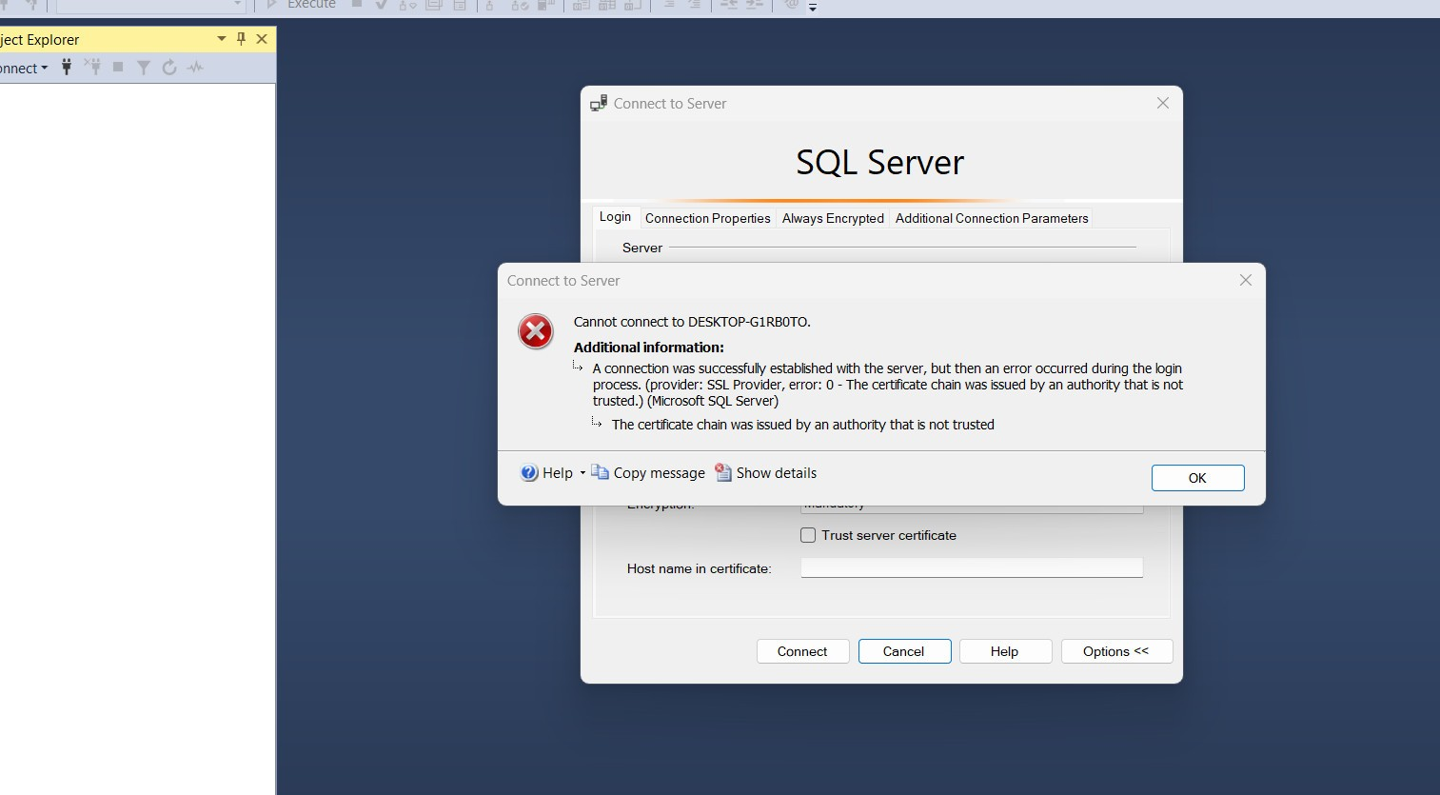Toggle the auto-hide pin on Object Explorer
Viewport: 1440px width, 795px height.
[x=241, y=39]
